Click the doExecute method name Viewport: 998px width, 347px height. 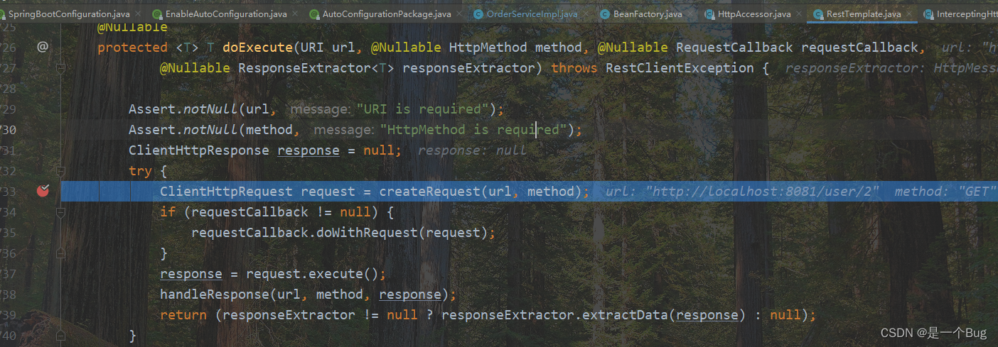257,48
